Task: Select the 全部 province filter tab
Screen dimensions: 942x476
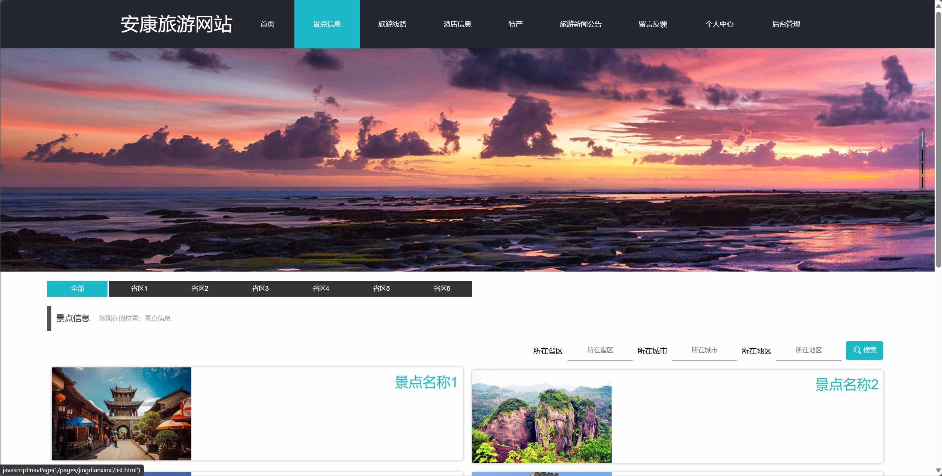Action: pos(77,289)
